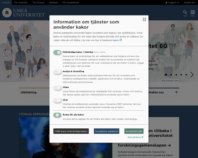Click the next slide arrow in carousel

tap(192, 75)
